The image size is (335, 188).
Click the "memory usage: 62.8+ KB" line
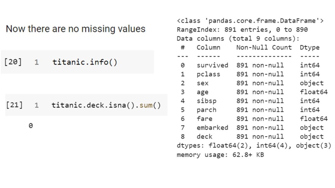coord(220,154)
